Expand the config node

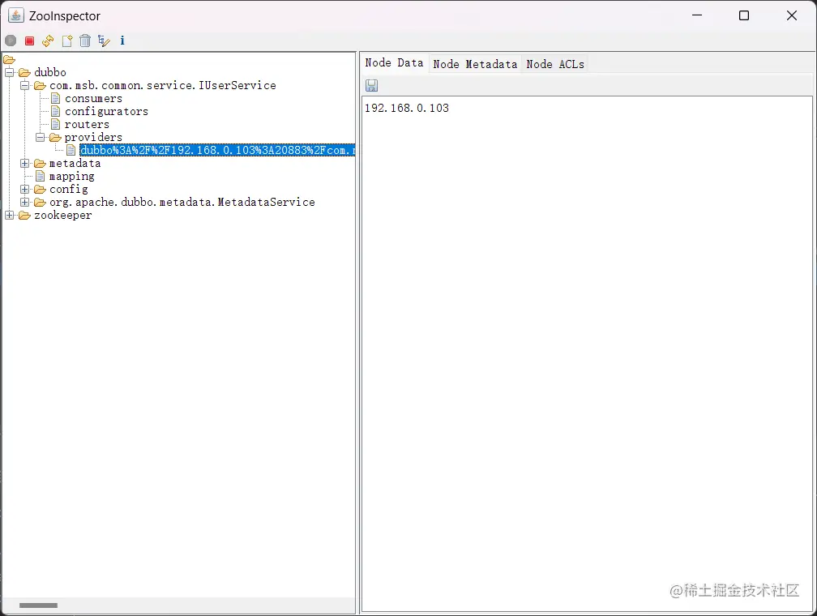[x=25, y=189]
